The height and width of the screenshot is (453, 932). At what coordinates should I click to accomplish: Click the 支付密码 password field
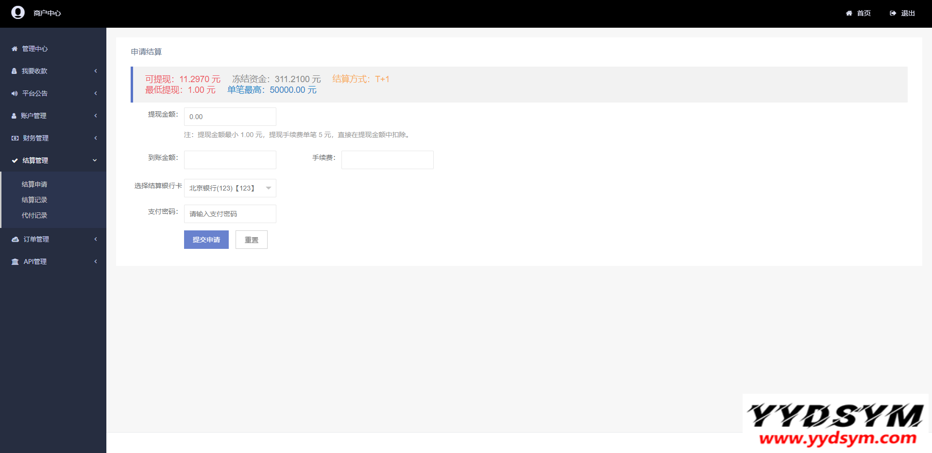point(230,214)
